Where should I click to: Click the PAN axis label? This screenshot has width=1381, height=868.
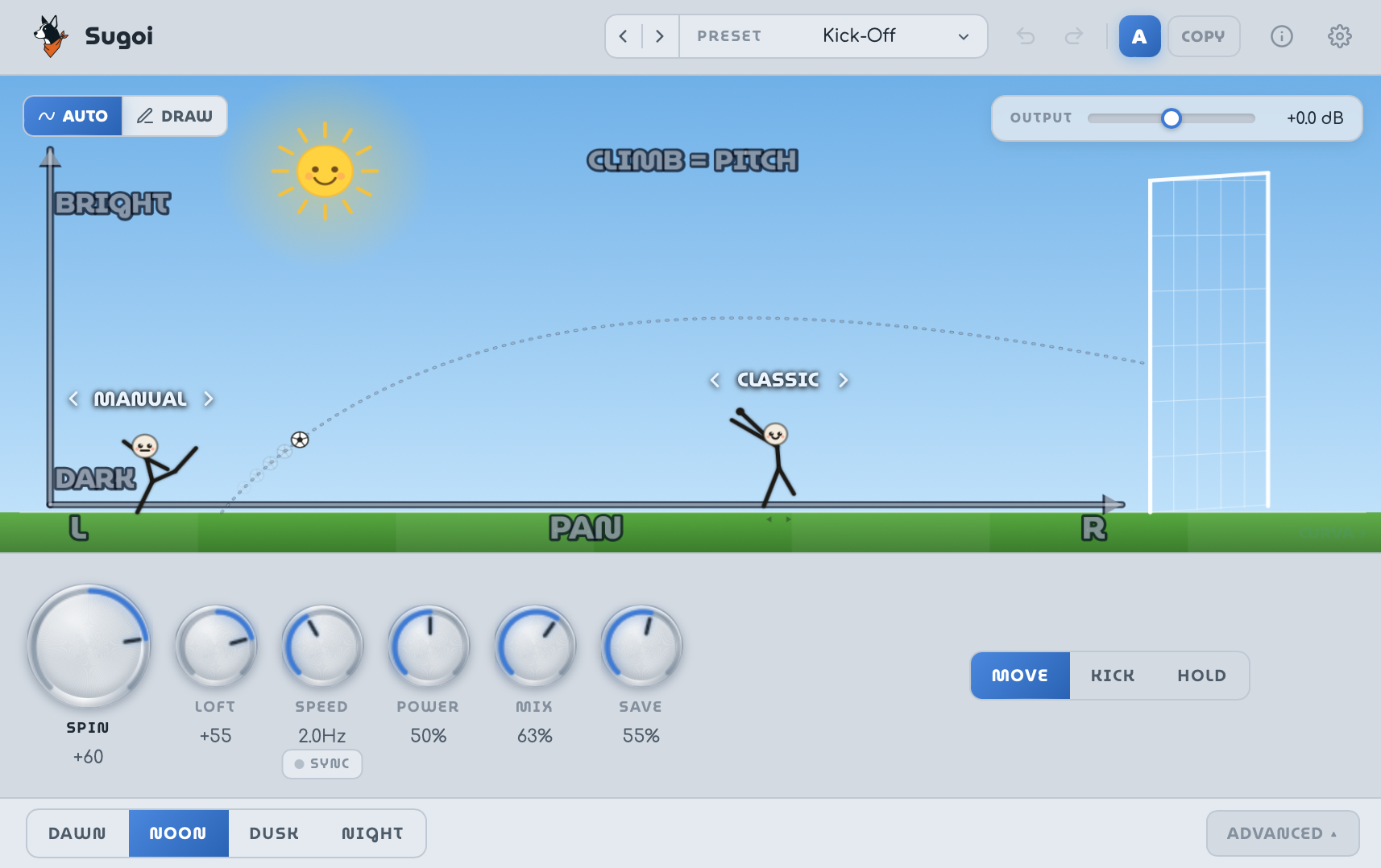point(586,528)
